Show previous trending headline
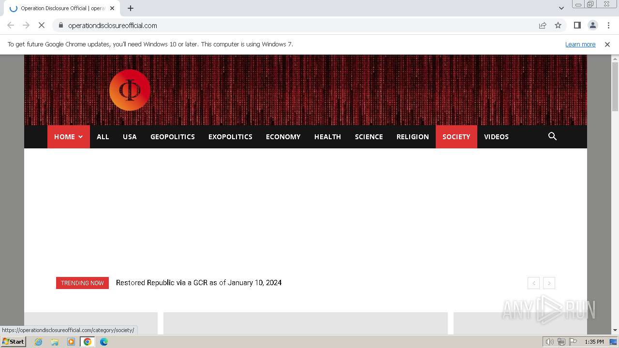Screen dimensions: 619x348 pyautogui.click(x=534, y=283)
